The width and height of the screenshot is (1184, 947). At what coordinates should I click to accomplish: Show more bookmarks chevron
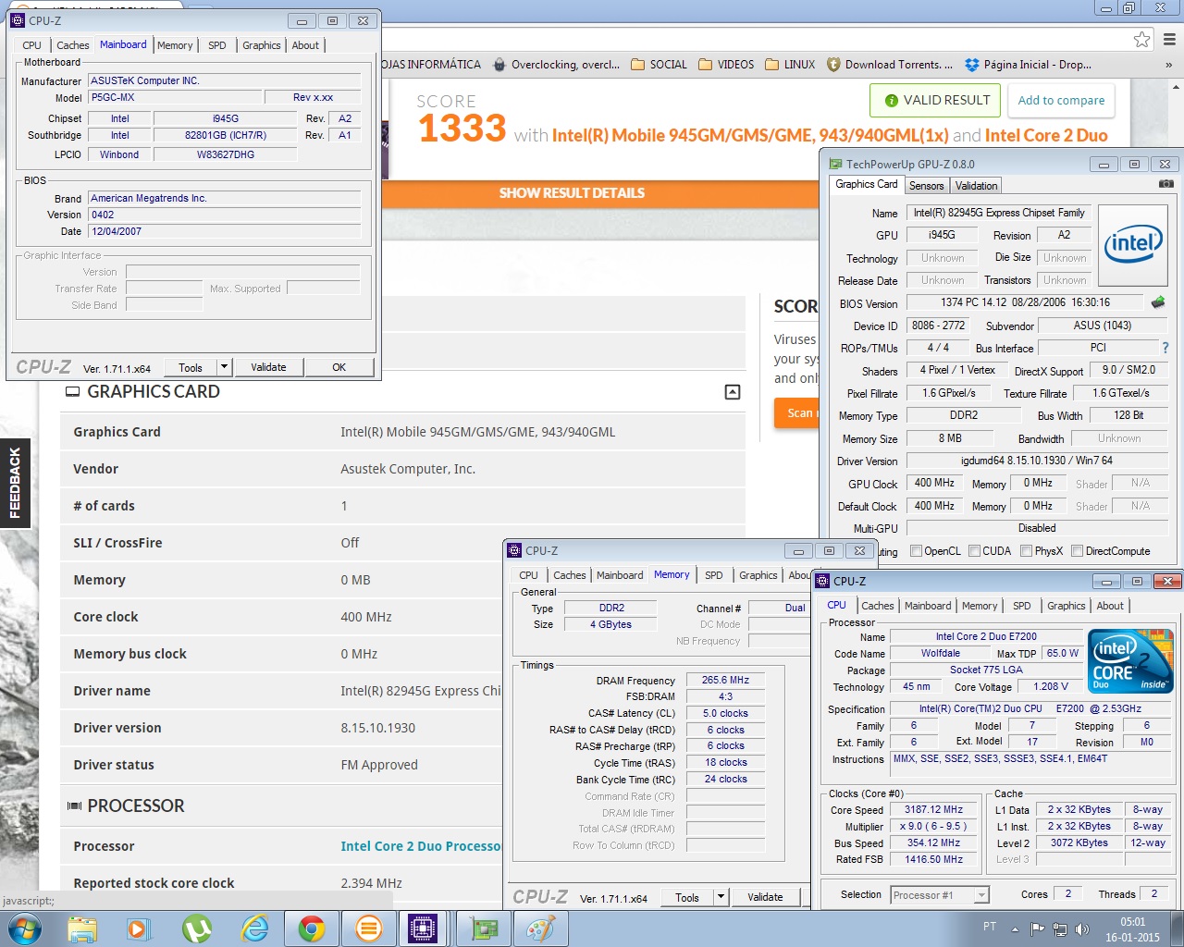[x=1168, y=65]
